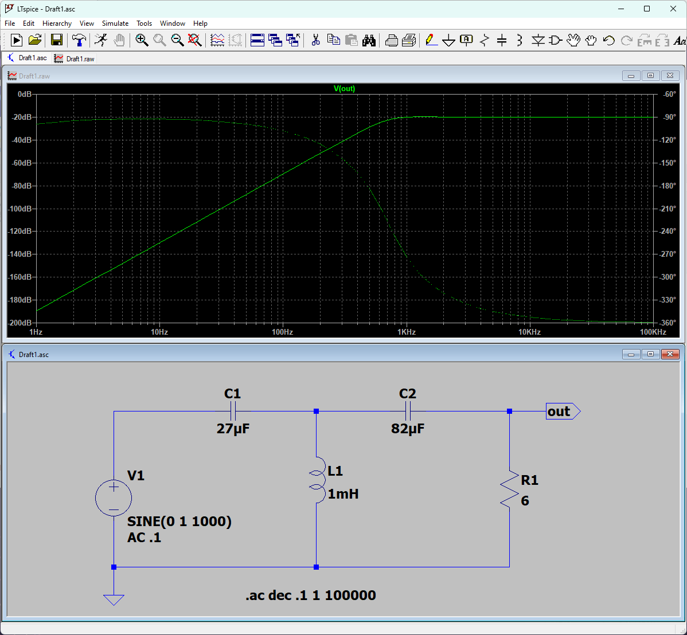Cascade windows using the toolbar icon
This screenshot has width=687, height=635.
click(275, 40)
